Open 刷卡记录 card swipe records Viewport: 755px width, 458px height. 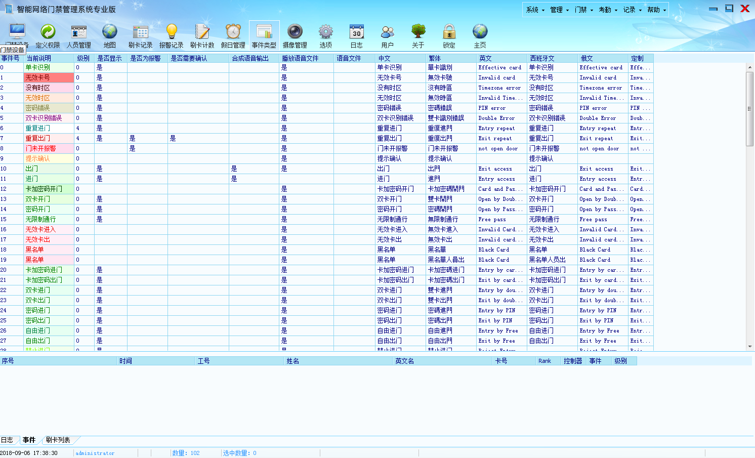[140, 36]
